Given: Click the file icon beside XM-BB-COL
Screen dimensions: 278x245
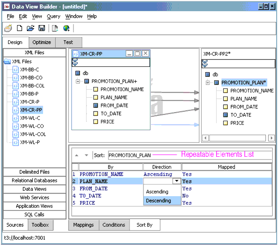Looking at the screenshot, I should pyautogui.click(x=16, y=86).
